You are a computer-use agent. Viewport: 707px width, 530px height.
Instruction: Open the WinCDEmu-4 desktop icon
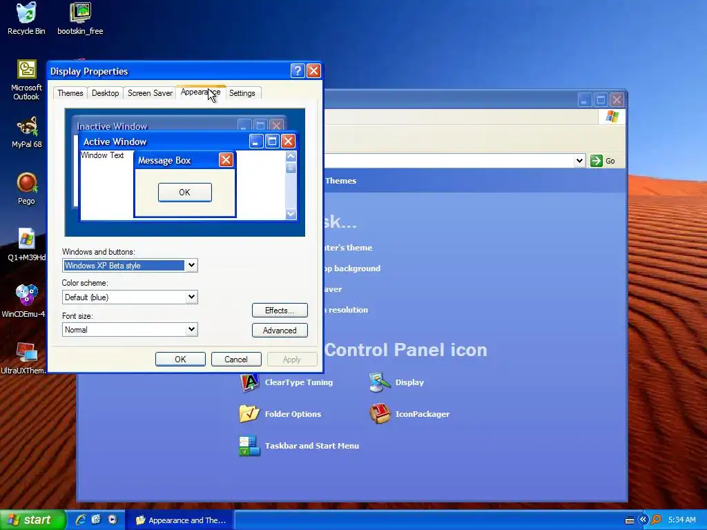click(x=25, y=301)
